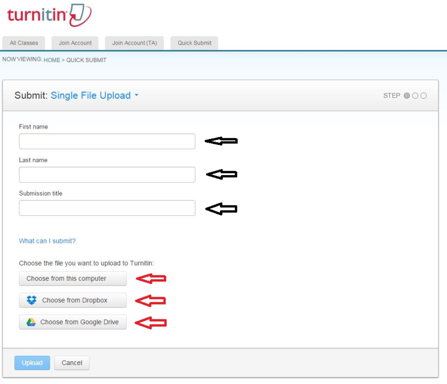This screenshot has width=447, height=384.
Task: Focus the Last name input field
Action: point(107,175)
